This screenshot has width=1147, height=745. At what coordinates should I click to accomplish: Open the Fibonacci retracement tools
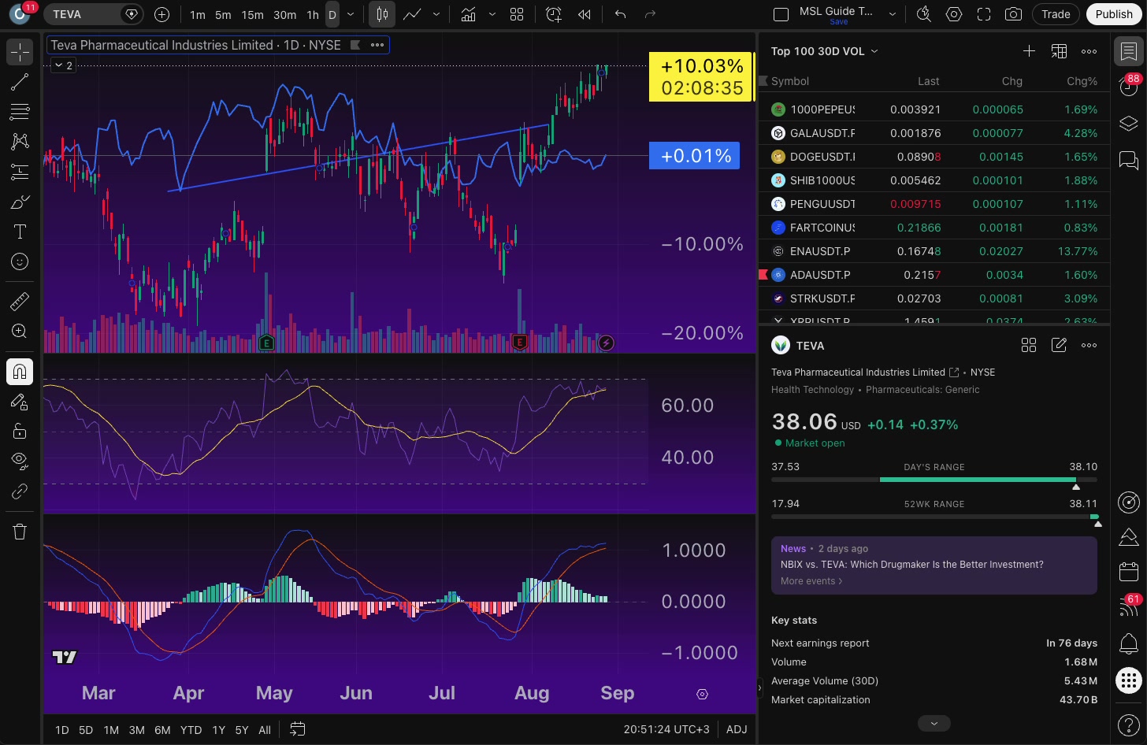coord(20,112)
